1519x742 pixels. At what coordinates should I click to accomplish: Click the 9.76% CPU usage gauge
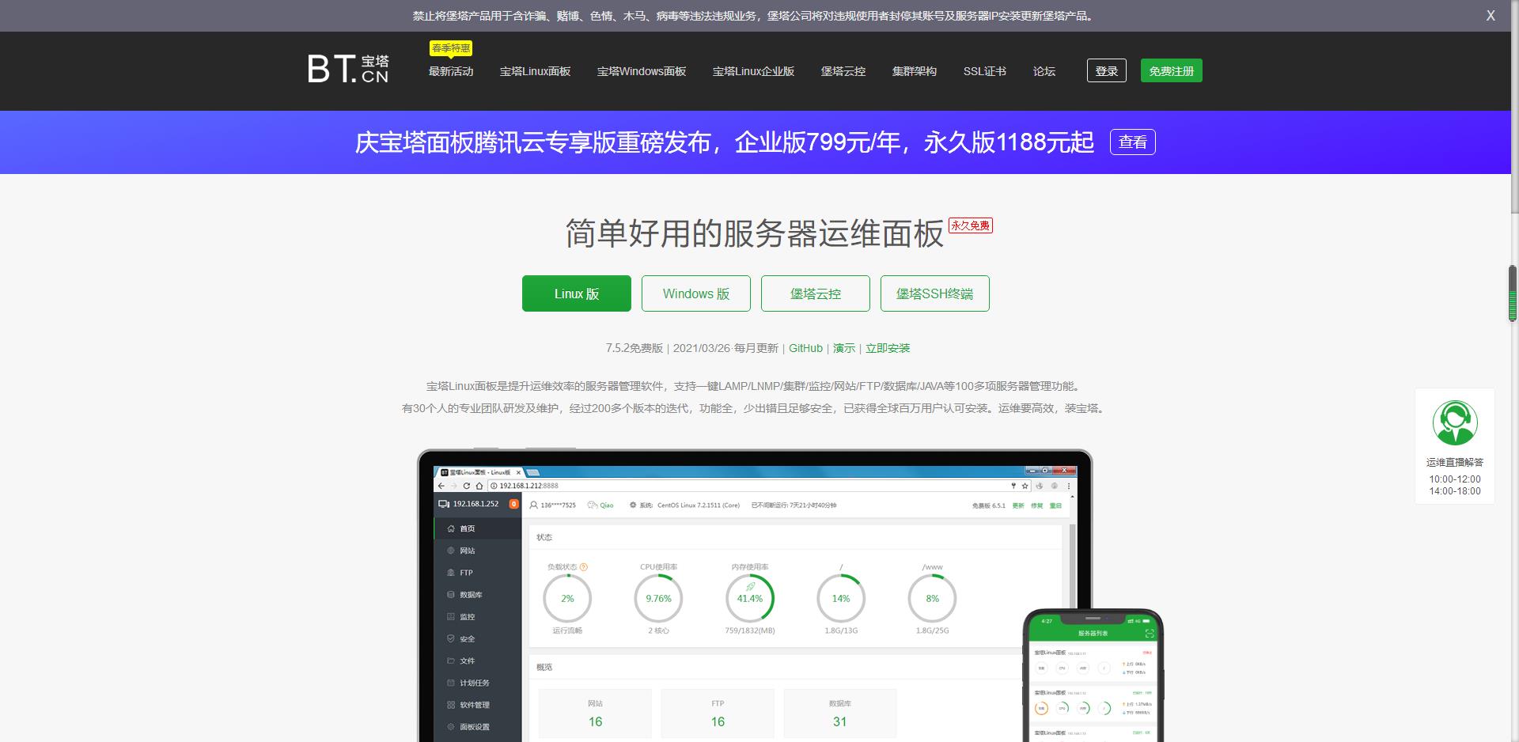click(x=658, y=599)
